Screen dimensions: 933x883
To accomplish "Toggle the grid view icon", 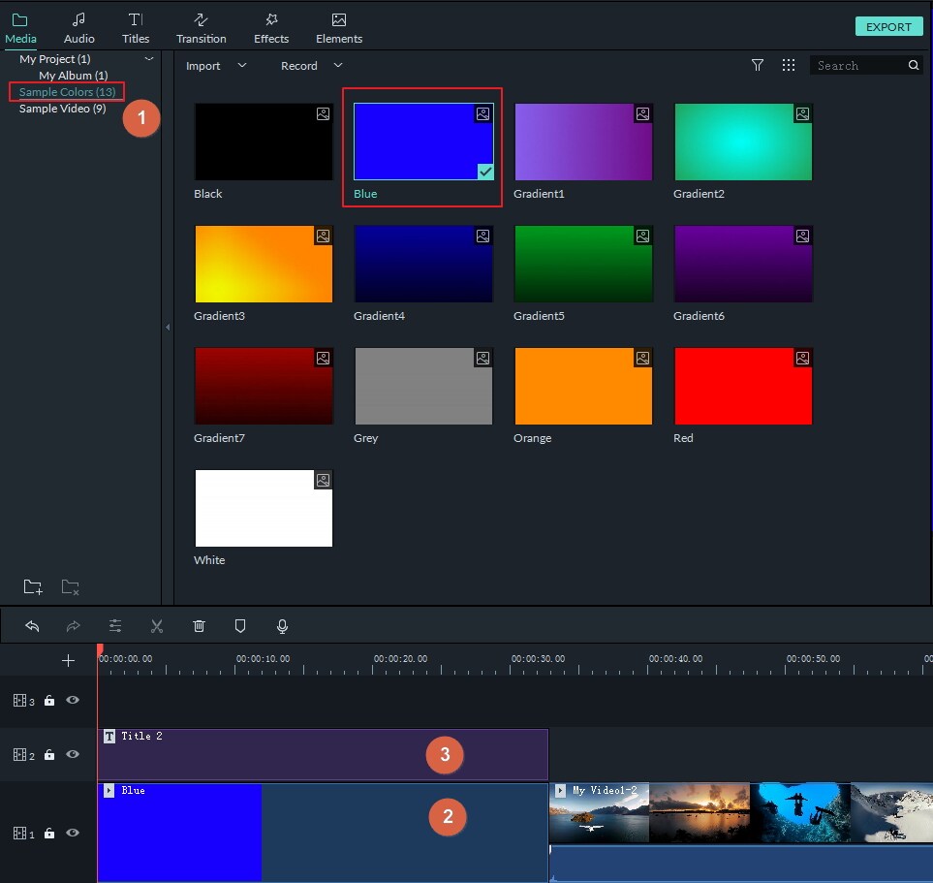I will [x=789, y=65].
